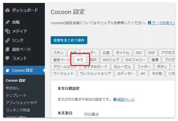Click the Pages icon beside 固定ページ
The width and height of the screenshot is (178, 121).
tap(8, 49)
